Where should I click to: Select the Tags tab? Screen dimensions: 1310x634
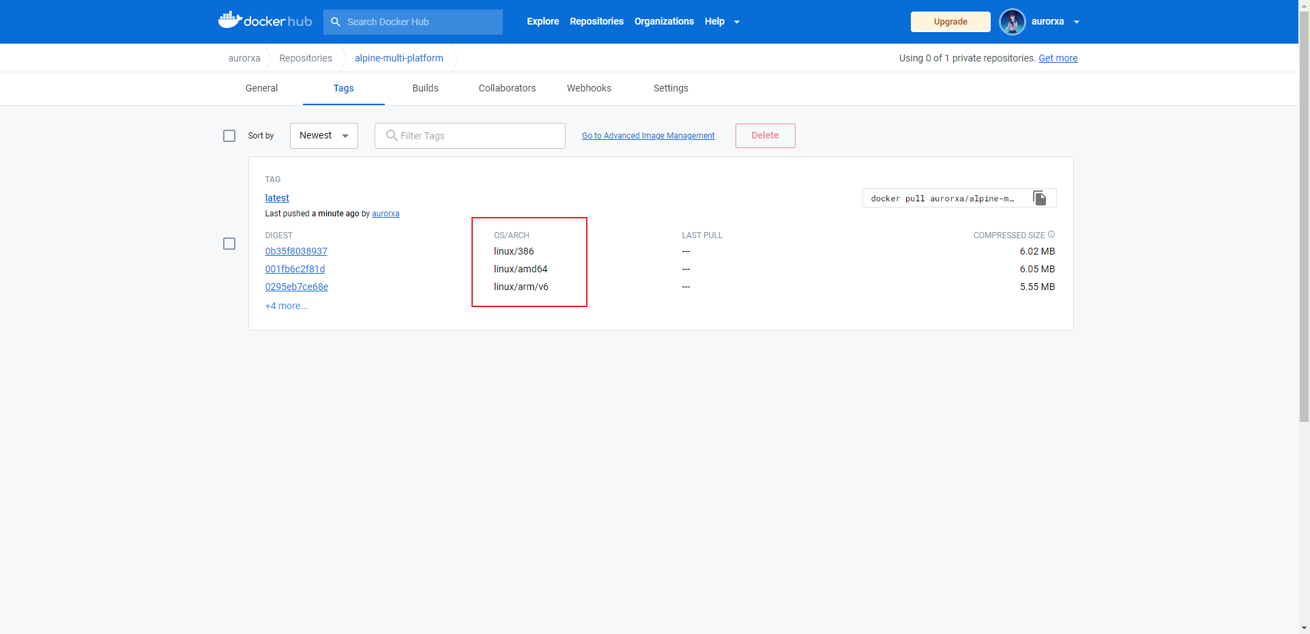pos(344,88)
